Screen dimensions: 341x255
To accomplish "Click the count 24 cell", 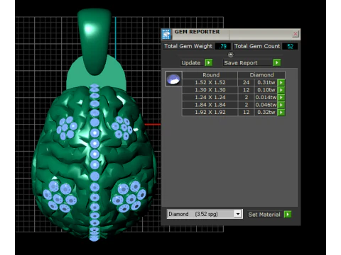I will (x=247, y=83).
